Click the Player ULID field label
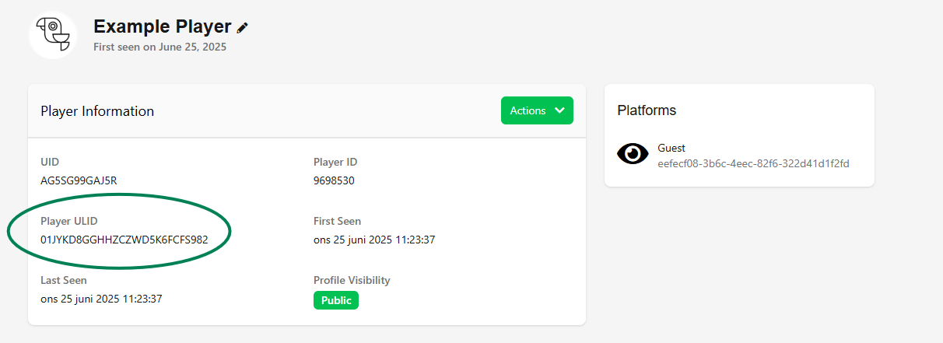Screen dimensions: 943x343 (69, 221)
